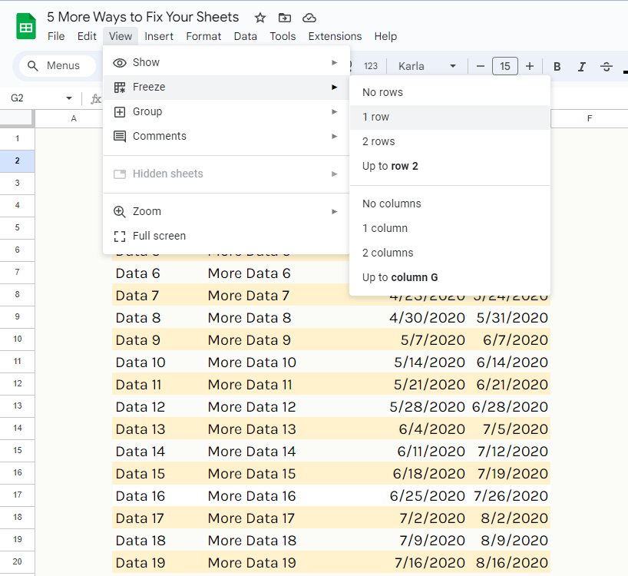Toggle italic formatting
The image size is (628, 576).
pyautogui.click(x=582, y=66)
